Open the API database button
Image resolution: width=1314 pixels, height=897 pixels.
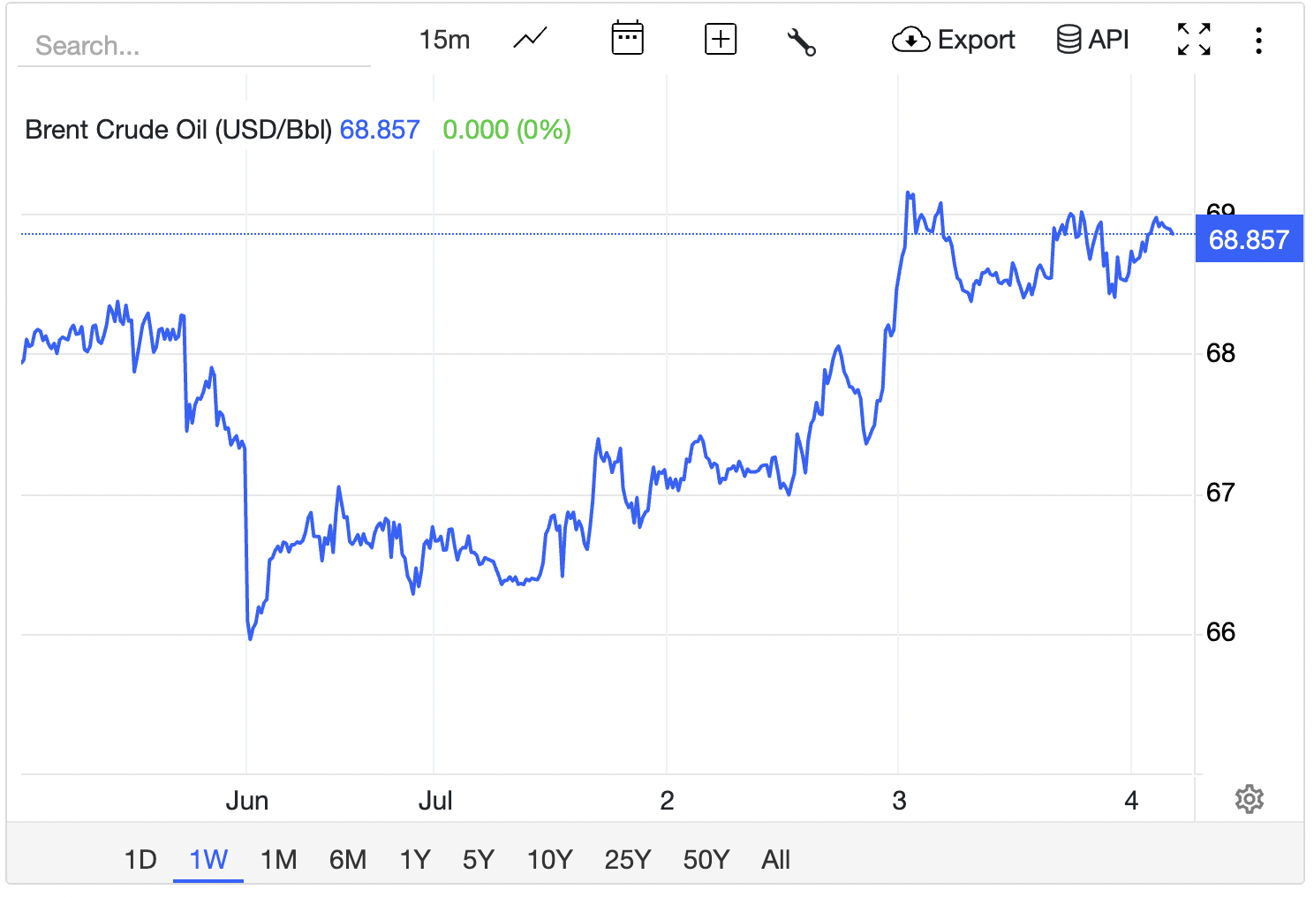(1093, 40)
